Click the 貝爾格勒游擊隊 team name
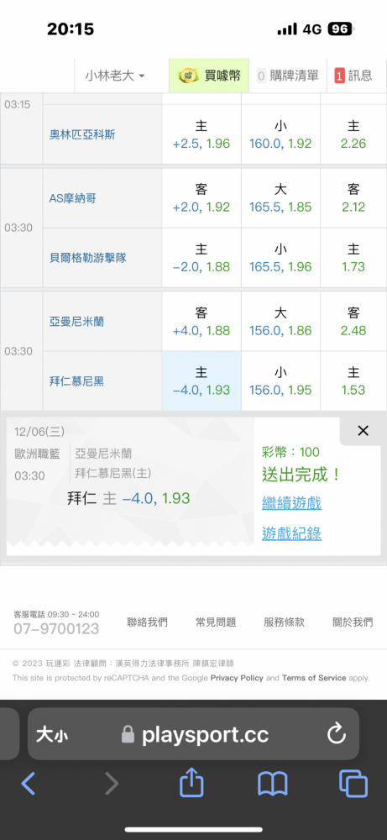This screenshot has height=840, width=387. coord(88,258)
